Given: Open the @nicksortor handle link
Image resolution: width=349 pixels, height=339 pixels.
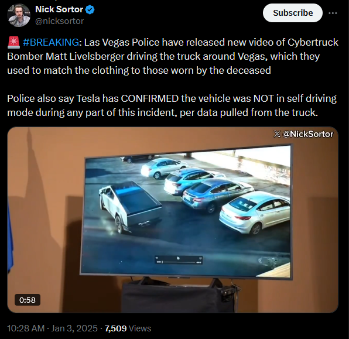Looking at the screenshot, I should [59, 21].
